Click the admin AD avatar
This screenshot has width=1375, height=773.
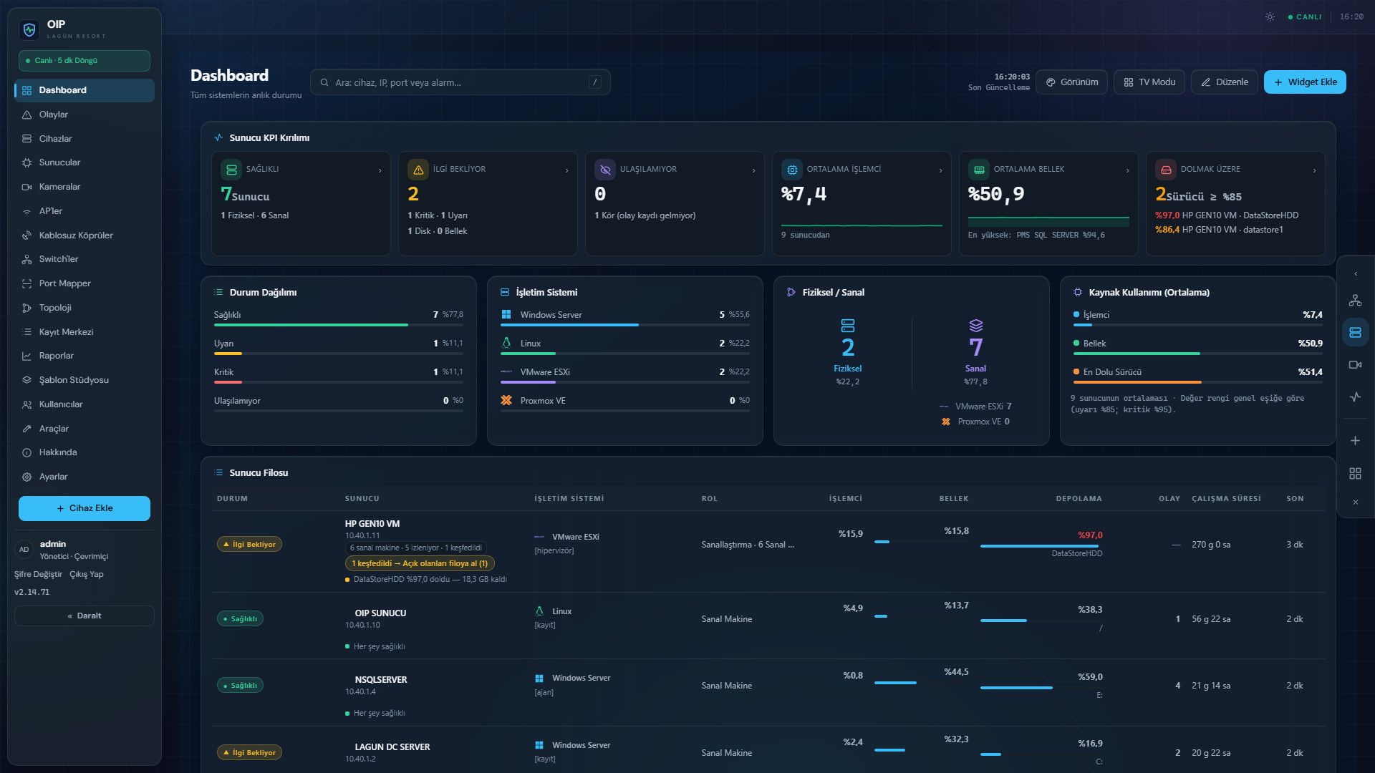pos(24,550)
